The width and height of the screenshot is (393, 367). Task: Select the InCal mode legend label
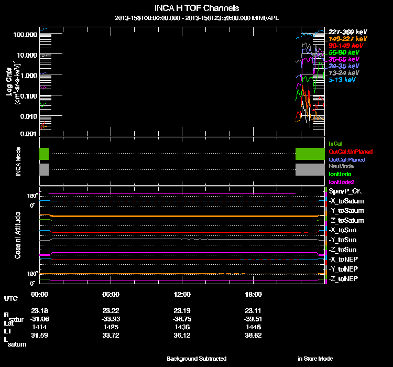(334, 143)
